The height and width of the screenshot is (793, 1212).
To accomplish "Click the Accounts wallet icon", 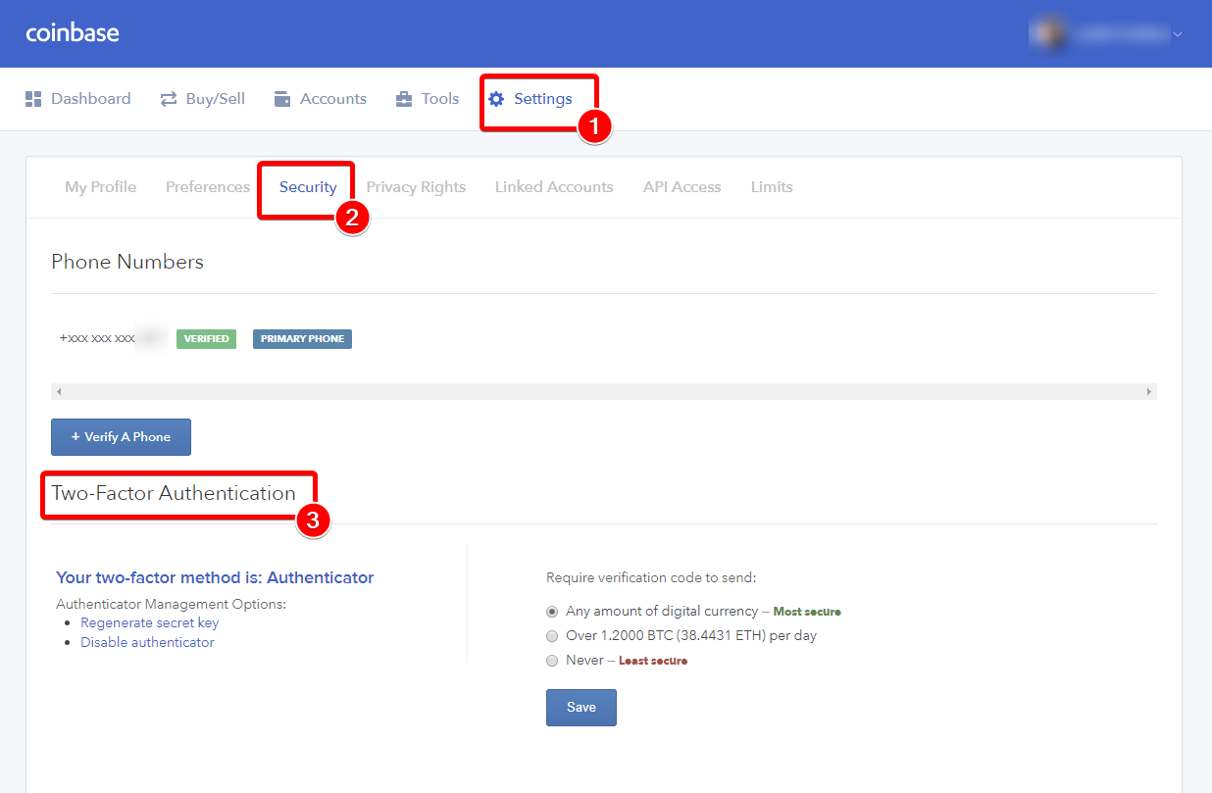I will (x=282, y=99).
